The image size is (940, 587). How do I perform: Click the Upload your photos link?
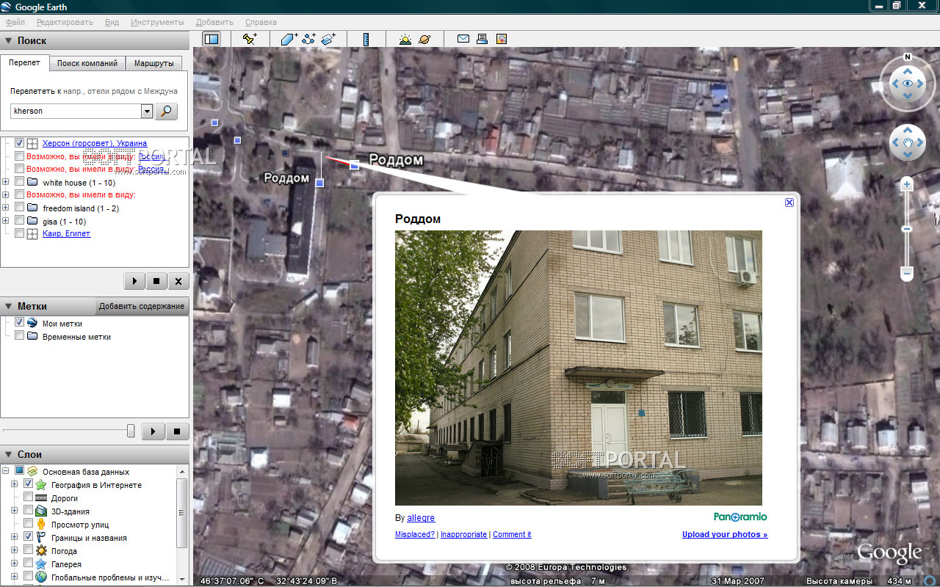(725, 534)
